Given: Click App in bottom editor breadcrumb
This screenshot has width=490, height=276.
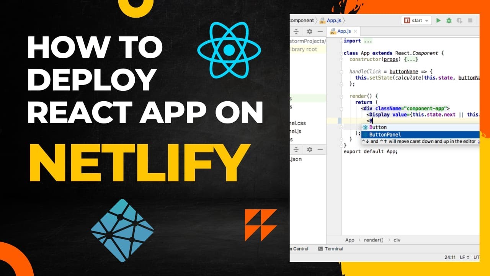Looking at the screenshot, I should click(350, 240).
